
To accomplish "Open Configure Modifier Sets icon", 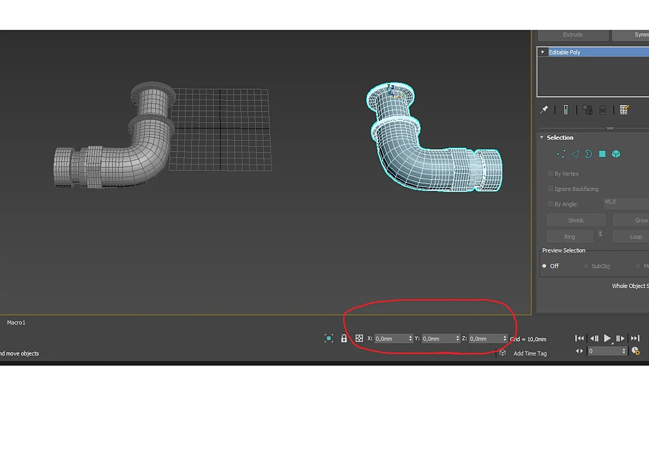I will point(624,109).
